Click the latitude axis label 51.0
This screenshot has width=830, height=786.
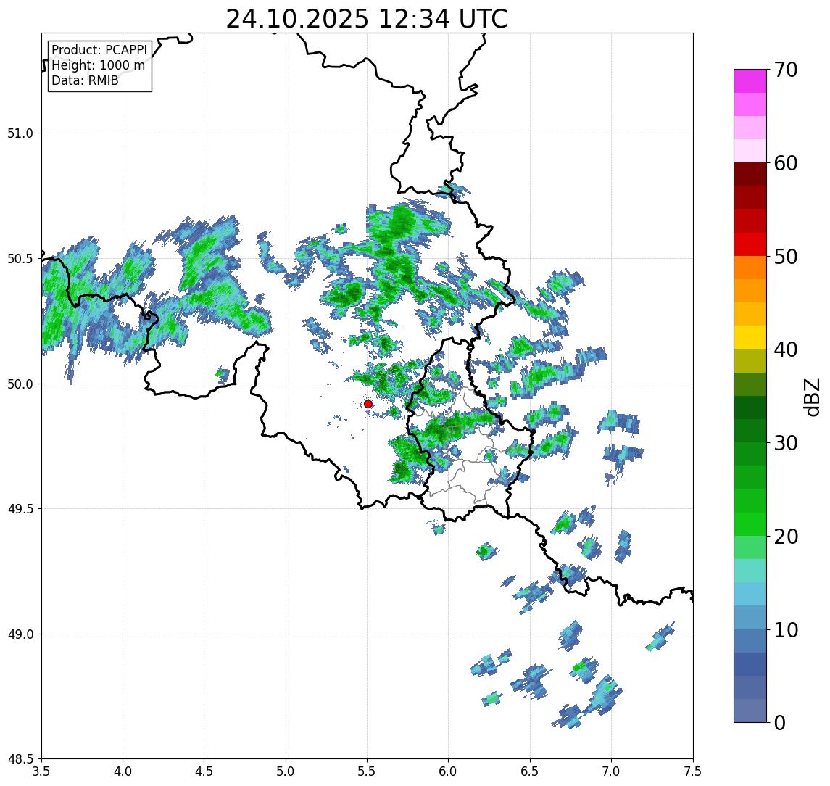[20, 133]
